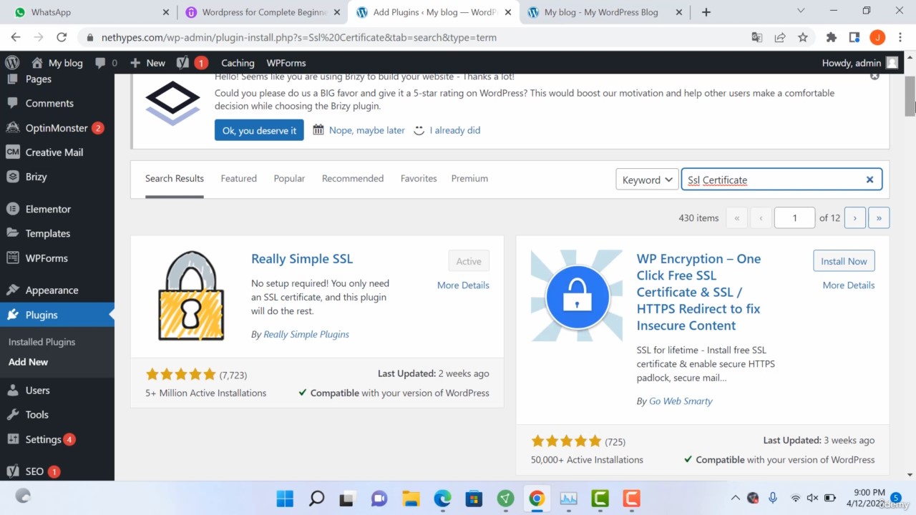Open Windows Start button
Image resolution: width=916 pixels, height=515 pixels.
point(284,498)
